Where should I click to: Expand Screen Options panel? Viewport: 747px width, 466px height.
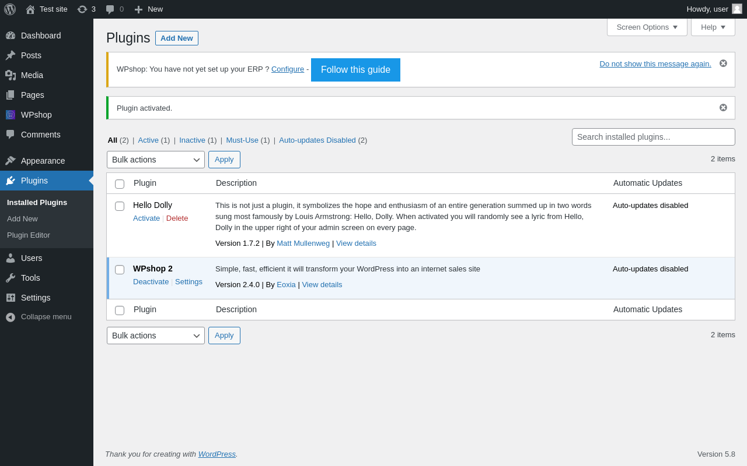pos(647,27)
